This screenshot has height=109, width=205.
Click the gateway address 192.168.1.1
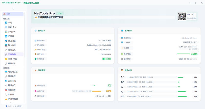coord(106,54)
